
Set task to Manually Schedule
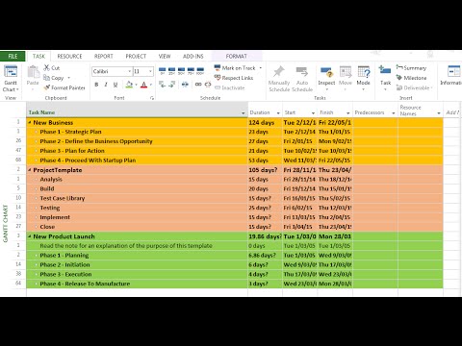[x=279, y=79]
